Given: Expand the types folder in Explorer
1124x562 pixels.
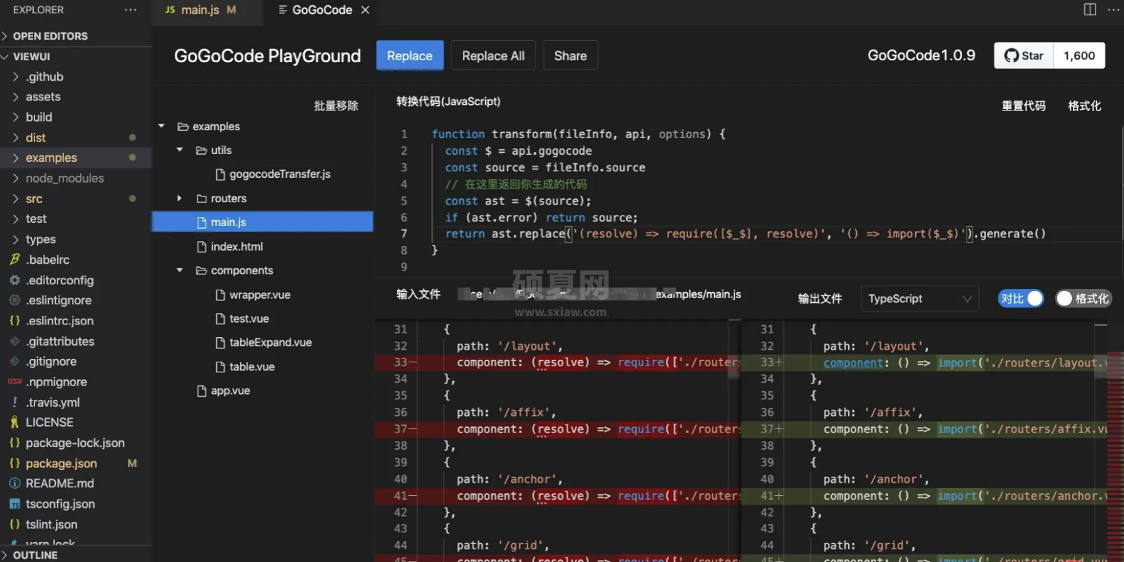Looking at the screenshot, I should 76,239.
